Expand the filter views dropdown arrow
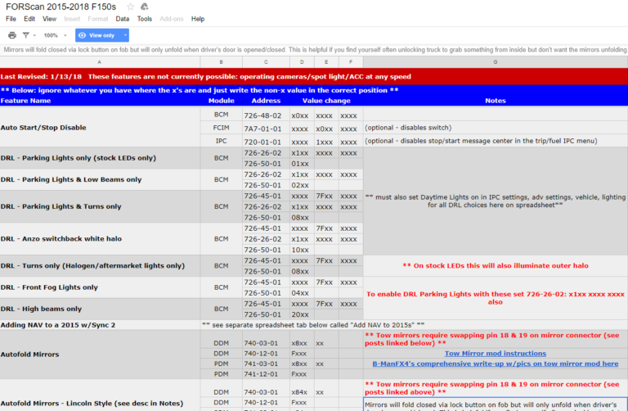 [34, 35]
